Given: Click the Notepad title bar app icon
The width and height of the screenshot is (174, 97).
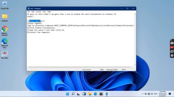Looking at the screenshot, I should [29, 8].
